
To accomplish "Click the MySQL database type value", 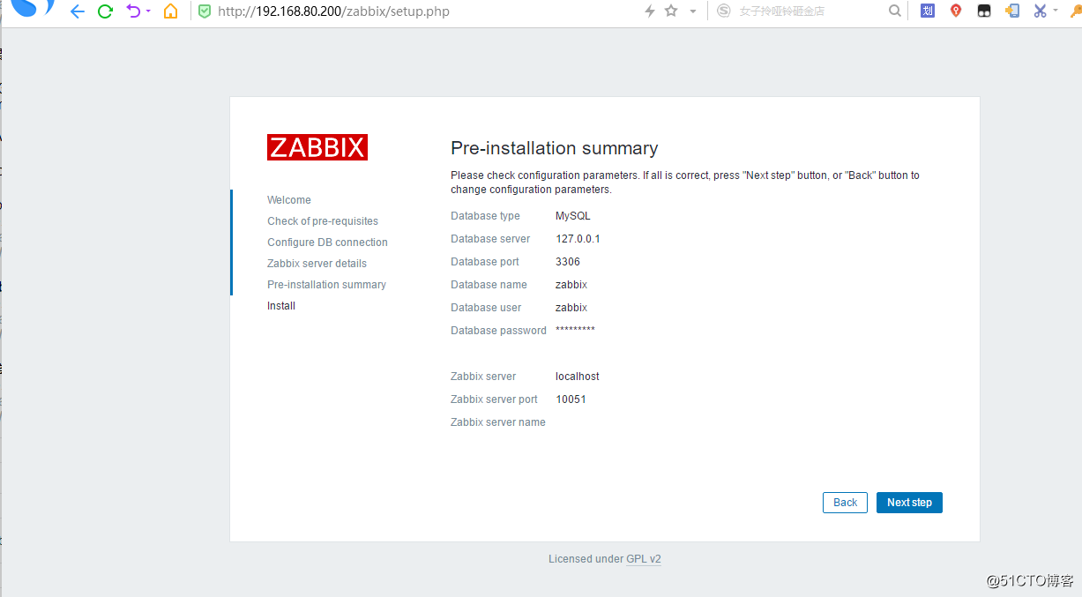I will tap(573, 216).
